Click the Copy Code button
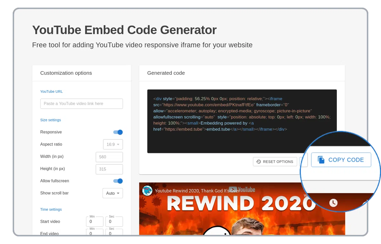The height and width of the screenshot is (244, 381). tap(341, 160)
